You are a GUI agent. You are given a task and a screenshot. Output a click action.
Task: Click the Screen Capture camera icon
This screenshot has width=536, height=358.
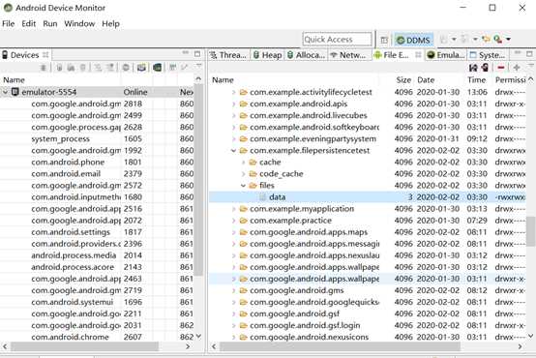point(141,68)
